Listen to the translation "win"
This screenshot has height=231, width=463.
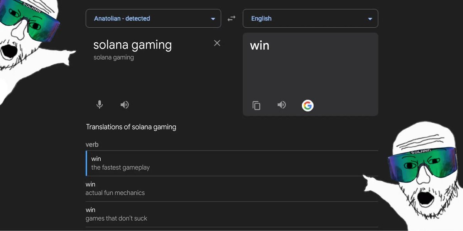click(281, 105)
